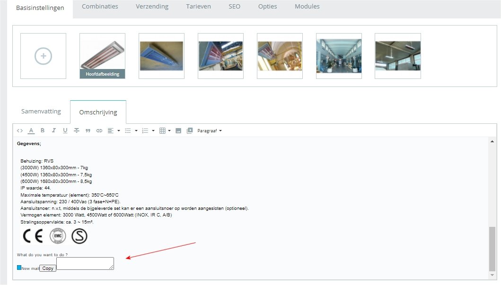
Task: Click the bullet list icon
Action: tap(128, 130)
